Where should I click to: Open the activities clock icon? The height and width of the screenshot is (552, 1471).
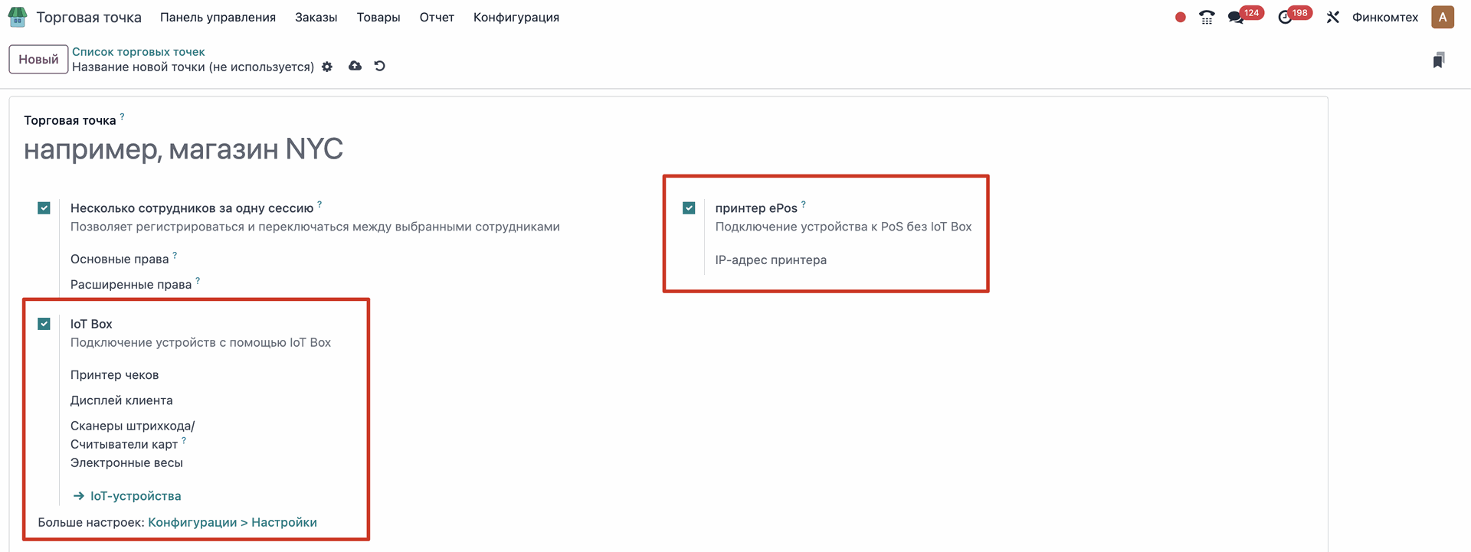tap(1285, 18)
